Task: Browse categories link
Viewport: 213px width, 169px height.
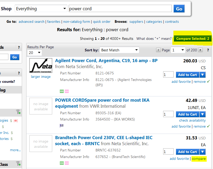Action: [154, 21]
